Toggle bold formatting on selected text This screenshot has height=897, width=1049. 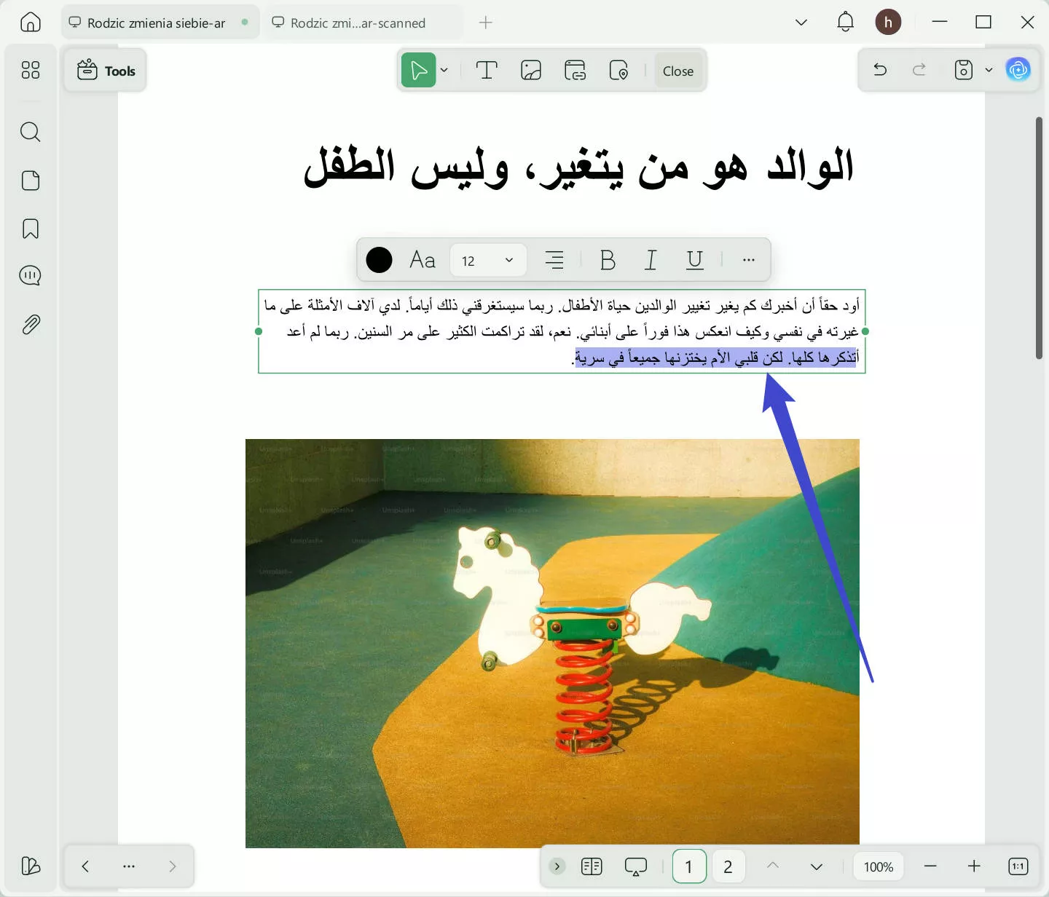[607, 259]
